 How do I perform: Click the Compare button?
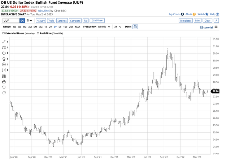pyautogui.click(x=75, y=21)
